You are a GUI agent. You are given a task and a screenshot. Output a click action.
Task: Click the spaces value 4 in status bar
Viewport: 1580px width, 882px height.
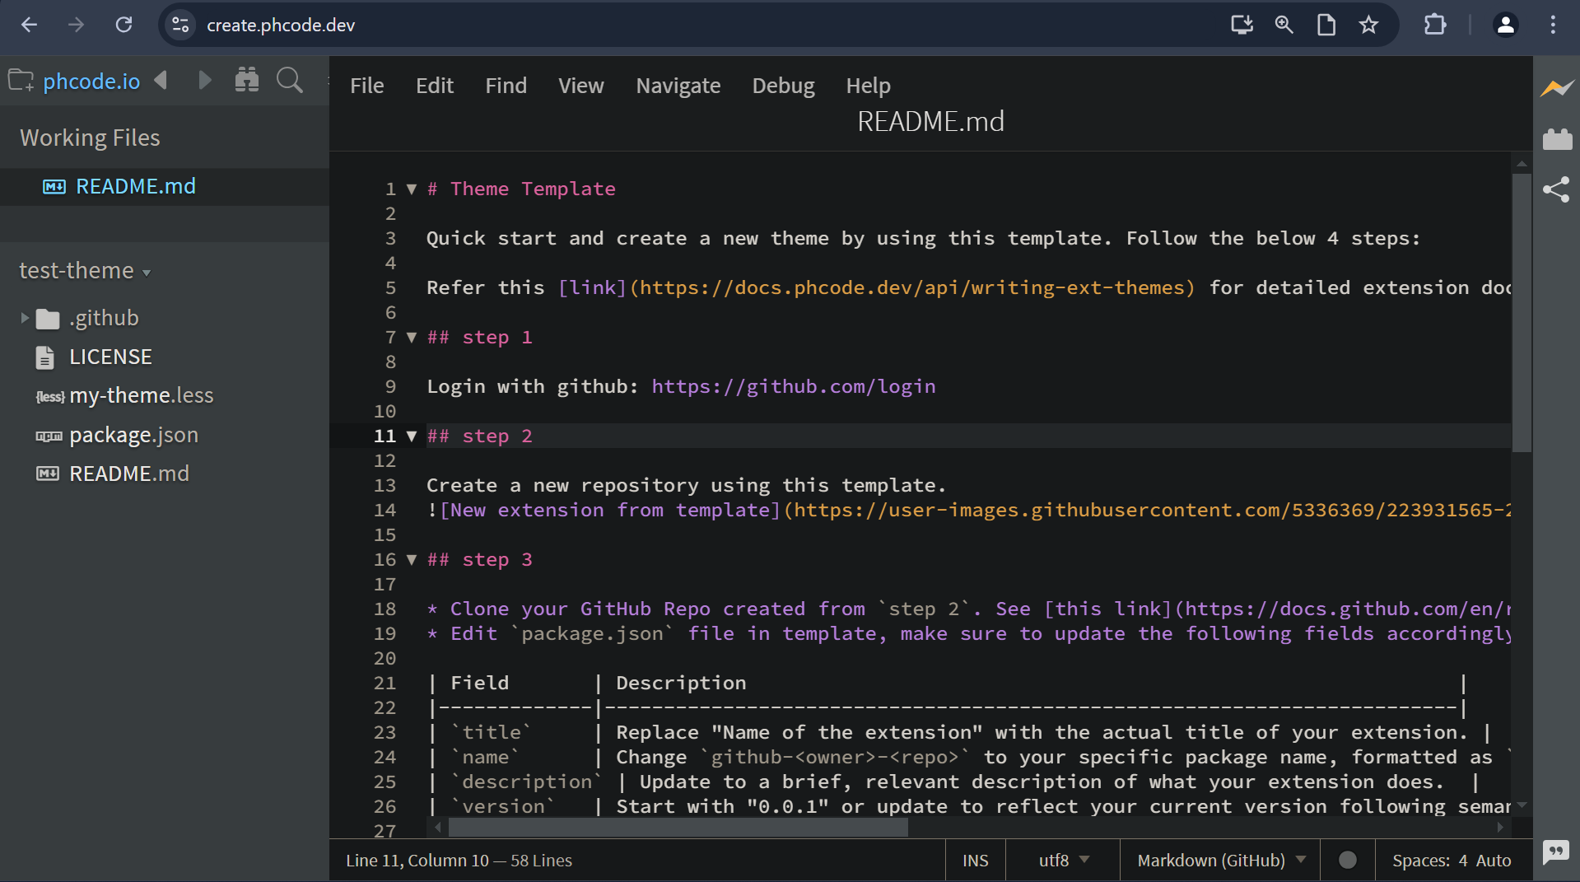point(1463,861)
